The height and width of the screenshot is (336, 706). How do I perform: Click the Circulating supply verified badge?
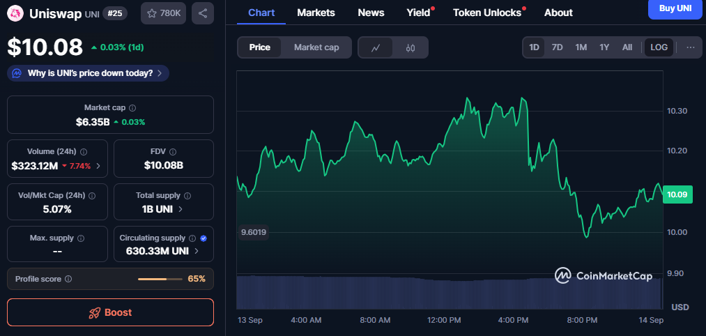tap(204, 238)
